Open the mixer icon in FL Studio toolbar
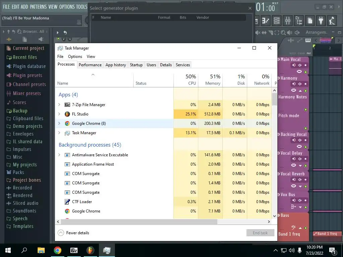Viewport: 343px width, 257px height. (x=288, y=21)
